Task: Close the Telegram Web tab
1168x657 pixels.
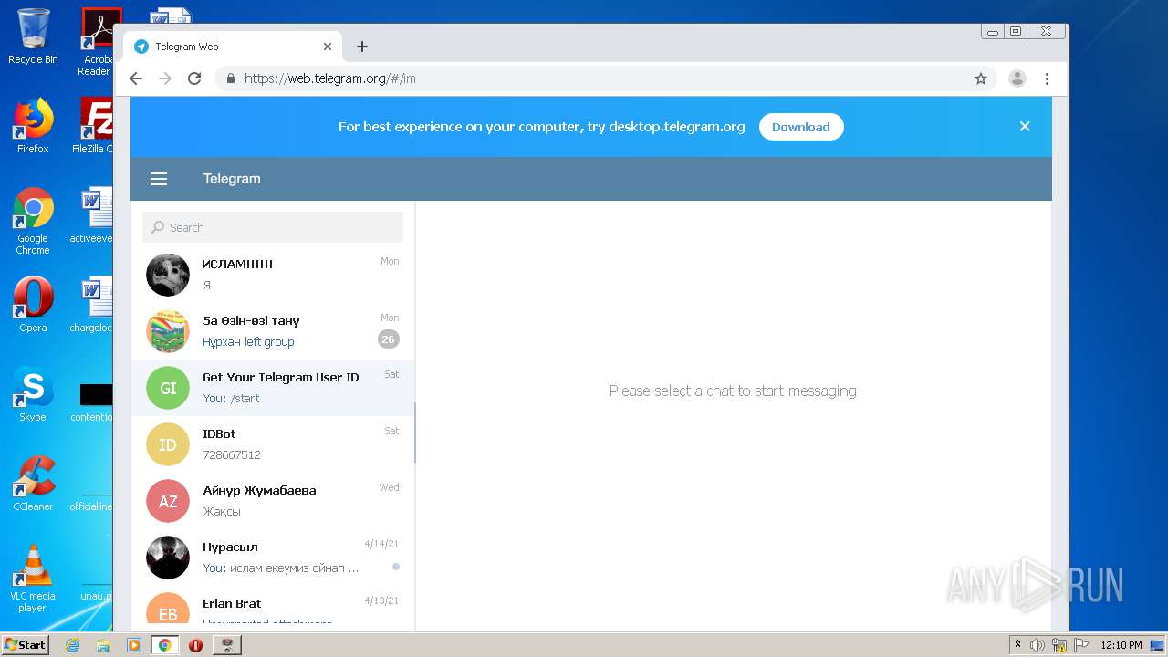Action: point(328,47)
